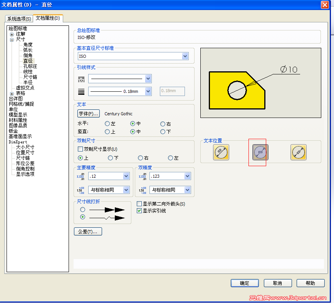Open the 0.18mm line thickness dropdown
Viewport: 334px width, 303px height.
(147, 91)
